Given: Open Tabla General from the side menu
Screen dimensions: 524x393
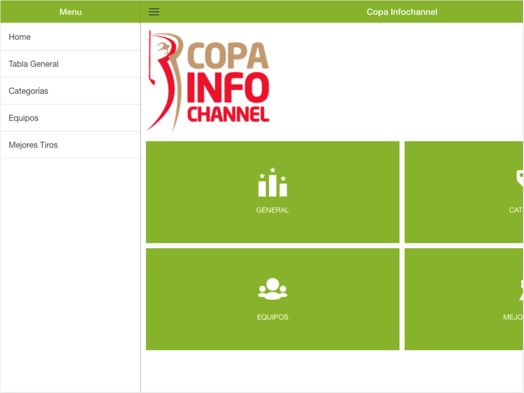Looking at the screenshot, I should [x=70, y=64].
